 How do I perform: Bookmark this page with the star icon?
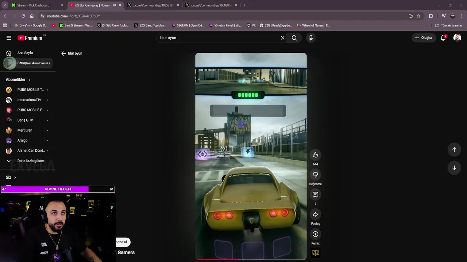(418, 16)
